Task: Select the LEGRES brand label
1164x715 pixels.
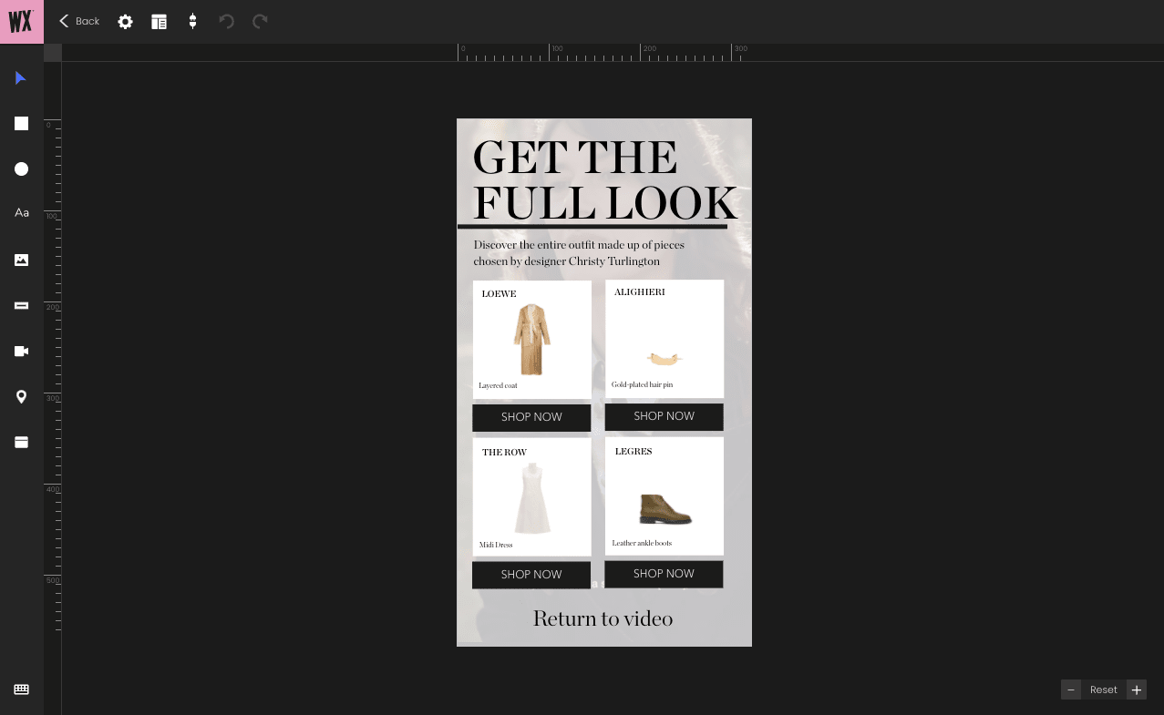Action: click(x=634, y=452)
